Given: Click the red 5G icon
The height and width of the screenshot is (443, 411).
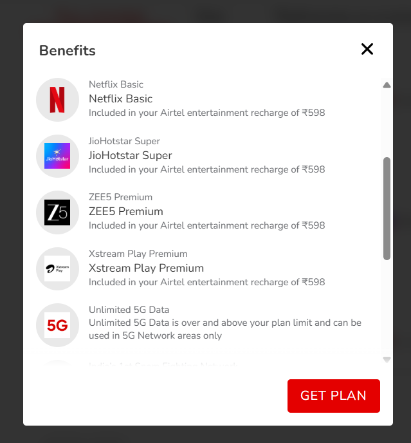Looking at the screenshot, I should 57,325.
